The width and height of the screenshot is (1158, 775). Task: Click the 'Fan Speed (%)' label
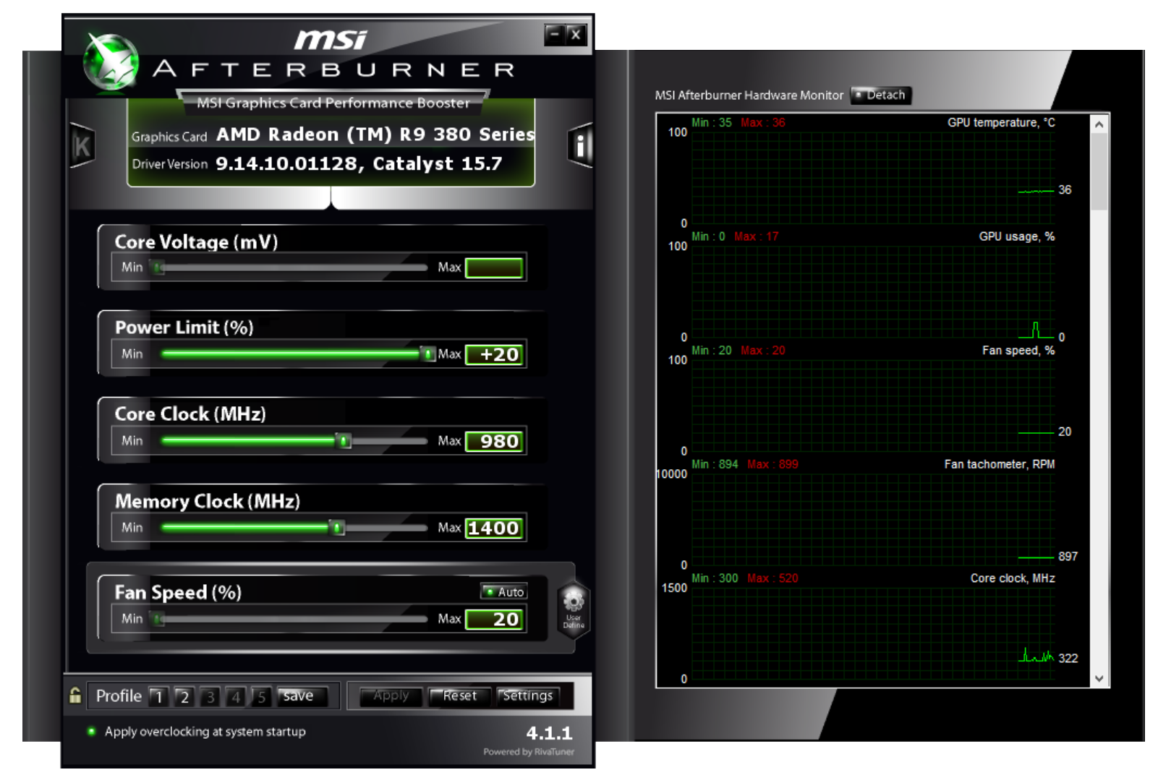(x=178, y=593)
